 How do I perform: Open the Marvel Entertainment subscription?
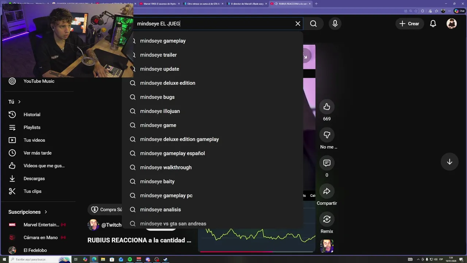tap(38, 225)
